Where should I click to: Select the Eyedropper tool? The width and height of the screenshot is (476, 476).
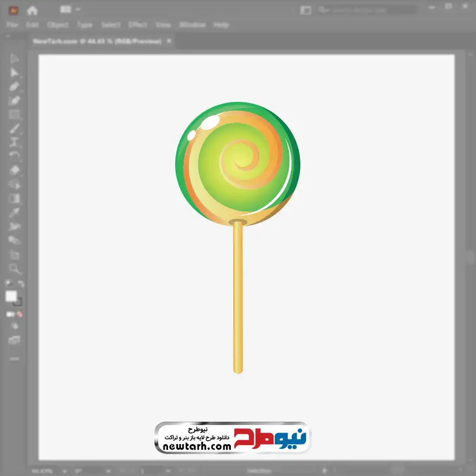click(14, 213)
